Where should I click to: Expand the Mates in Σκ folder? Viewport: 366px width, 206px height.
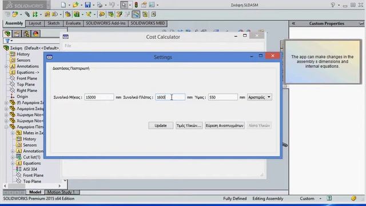coord(13,133)
